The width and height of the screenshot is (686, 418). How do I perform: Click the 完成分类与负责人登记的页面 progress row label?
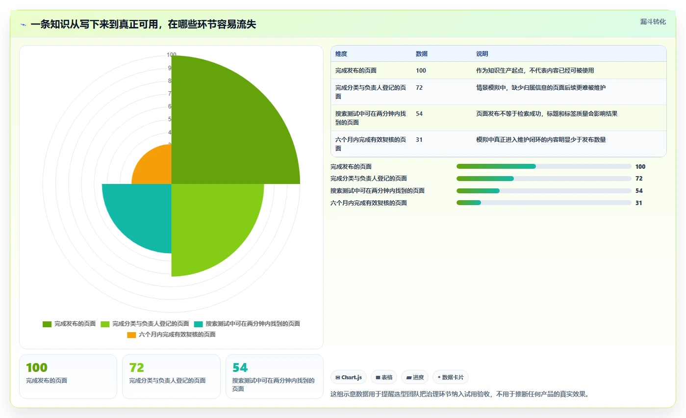pyautogui.click(x=369, y=179)
